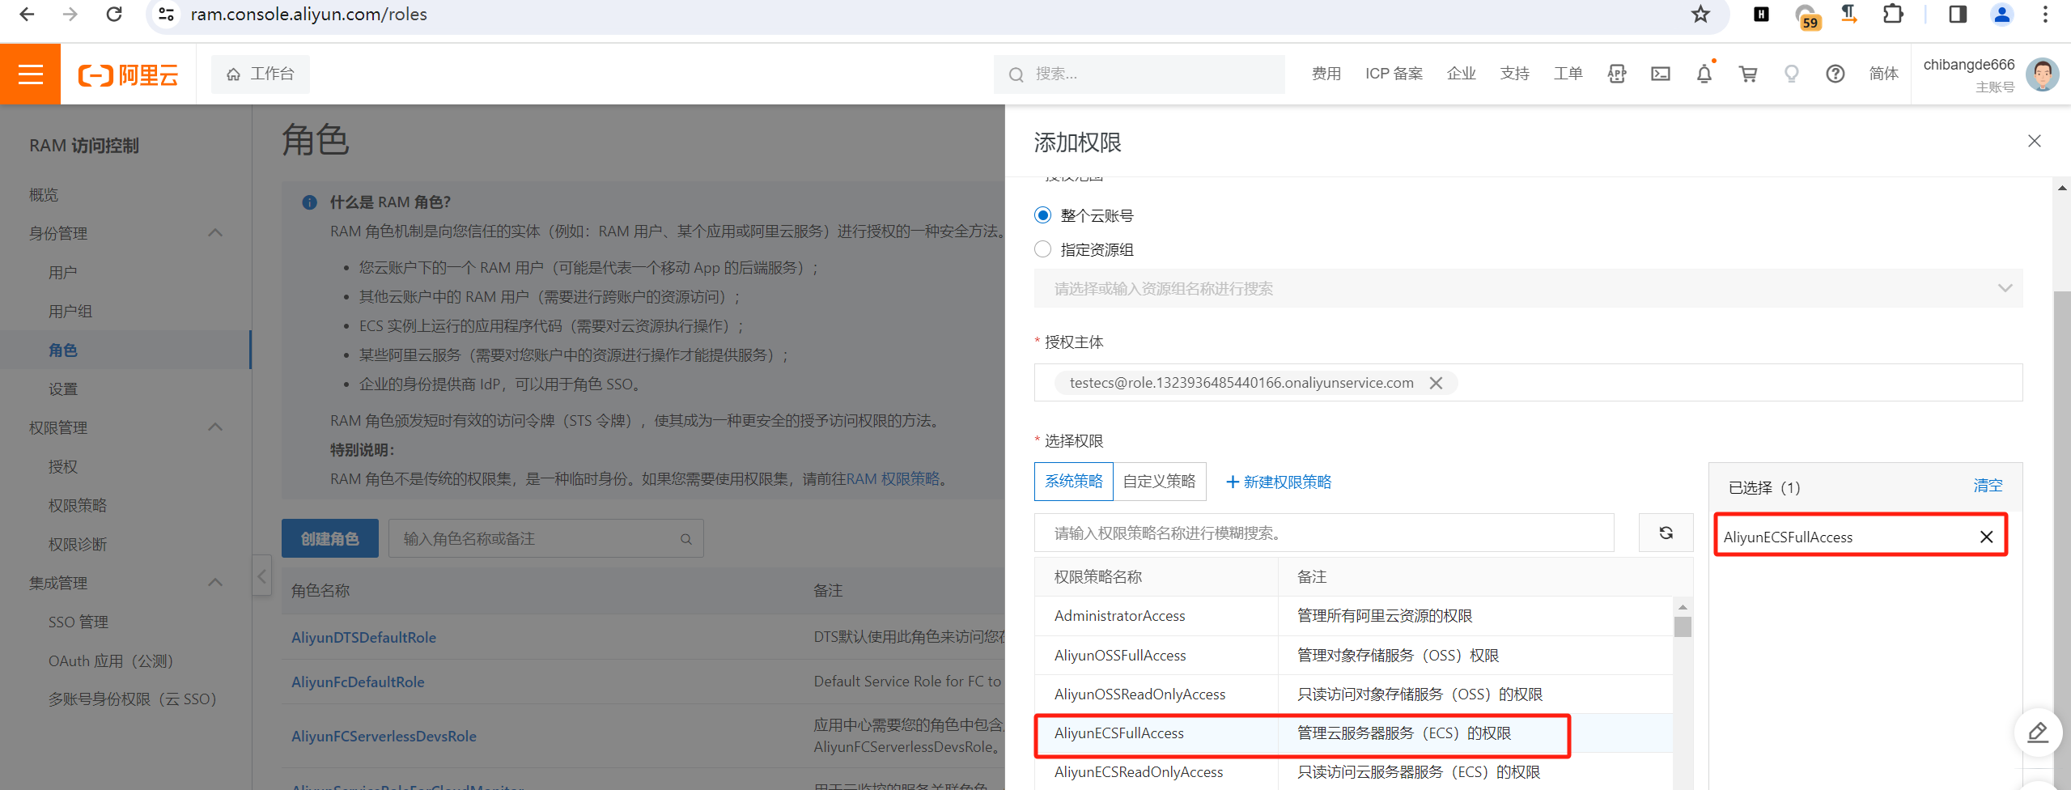Screen dimensions: 2071x790
Task: Follow the RAM 权限策略 link
Action: click(x=893, y=478)
